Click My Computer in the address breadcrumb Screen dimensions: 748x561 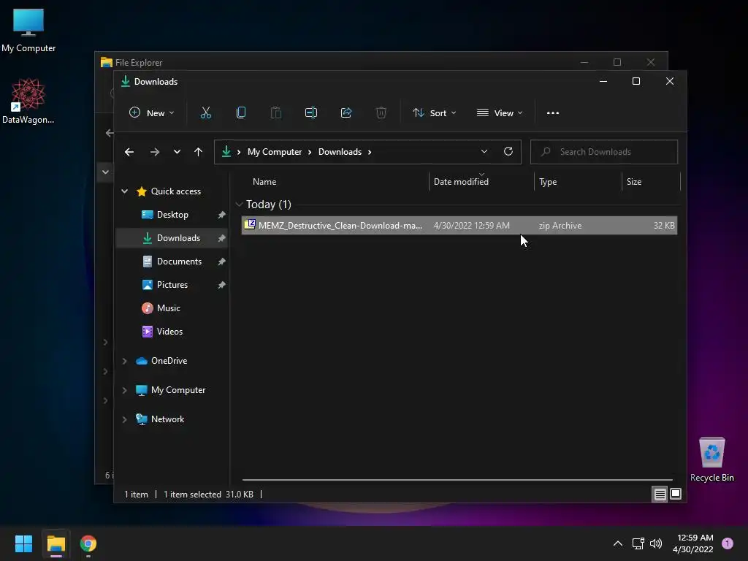tap(275, 152)
